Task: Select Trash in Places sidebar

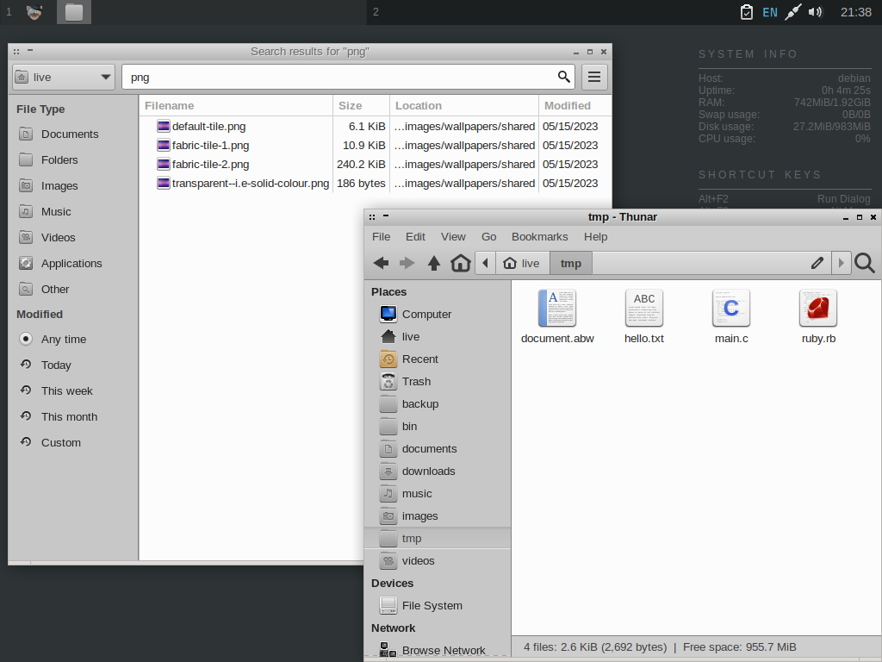Action: pyautogui.click(x=416, y=382)
